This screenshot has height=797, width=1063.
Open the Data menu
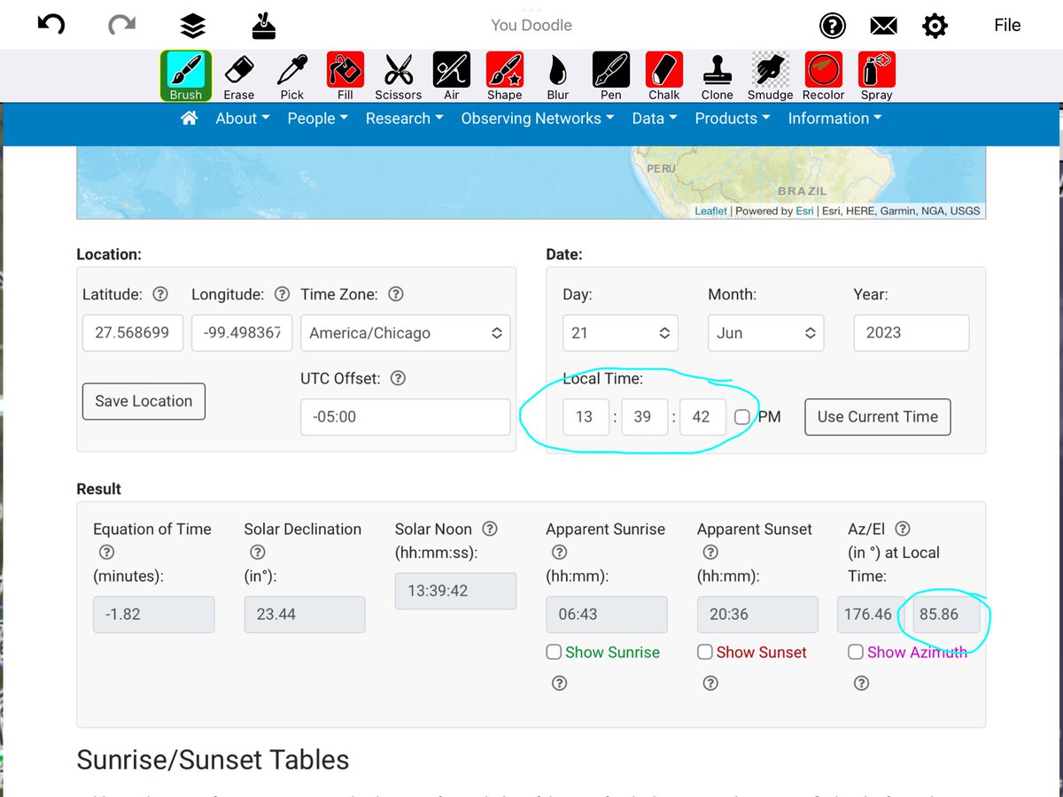655,119
